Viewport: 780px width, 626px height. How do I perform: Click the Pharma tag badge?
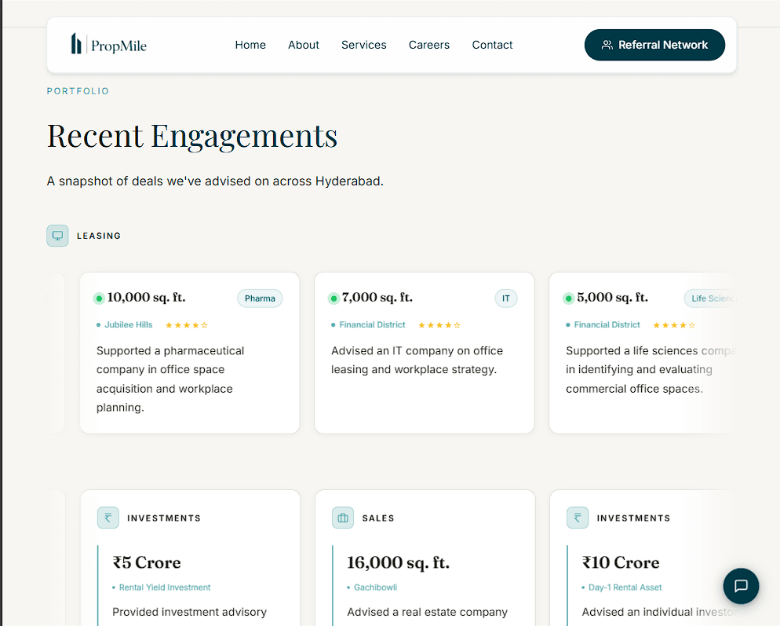coord(260,298)
